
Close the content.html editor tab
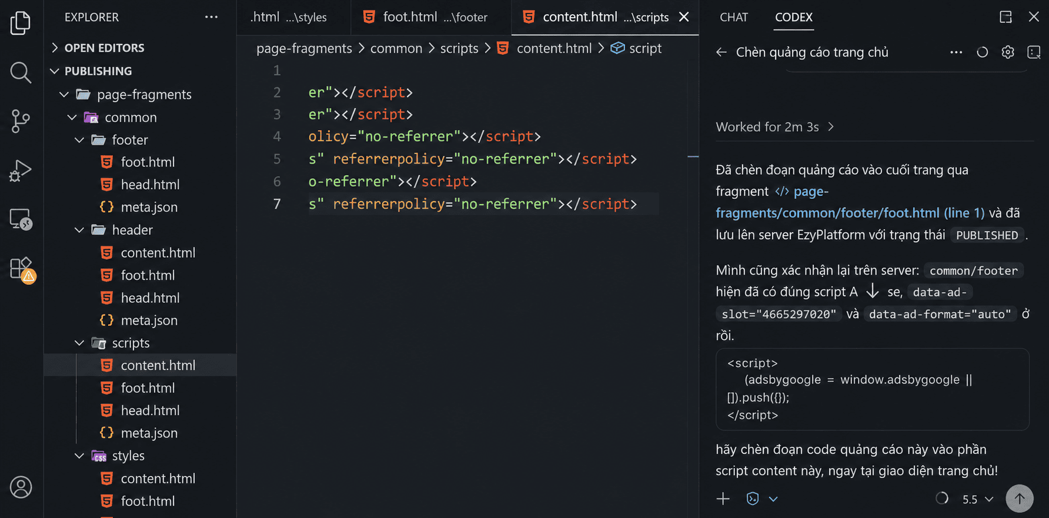coord(684,17)
